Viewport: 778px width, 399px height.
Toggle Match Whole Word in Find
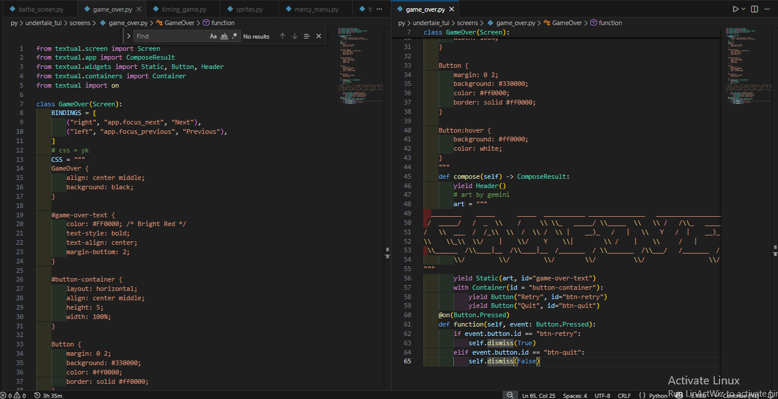[223, 36]
